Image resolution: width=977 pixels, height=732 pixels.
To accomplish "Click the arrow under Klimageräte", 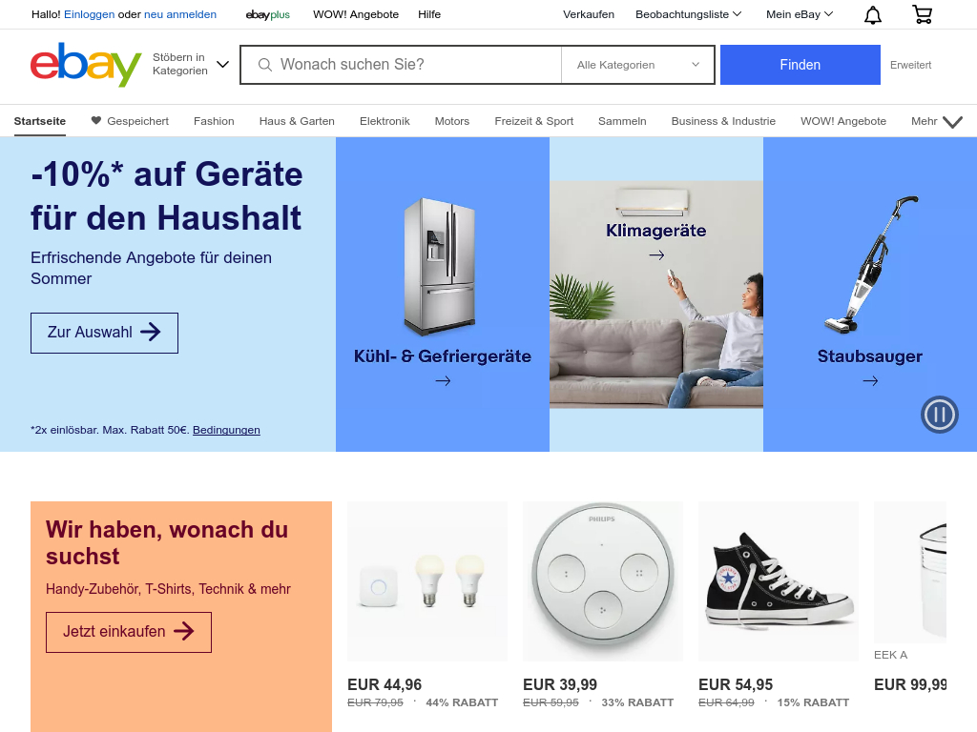I will pos(656,255).
